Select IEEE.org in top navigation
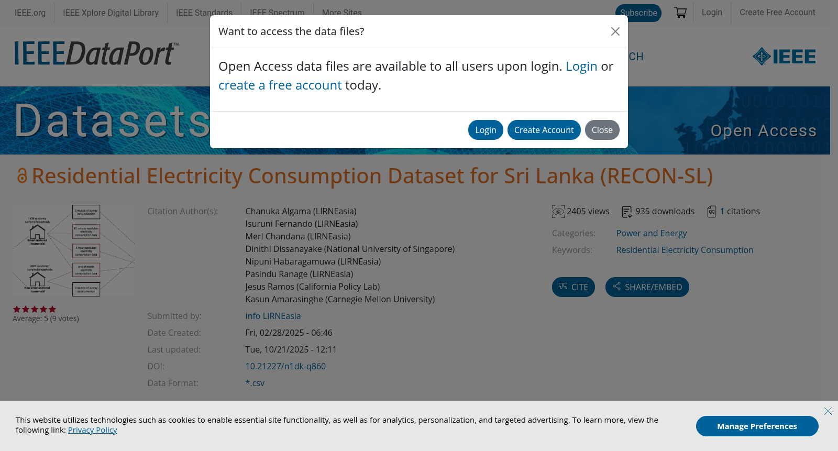Screen dimensions: 838x451 coord(30,13)
